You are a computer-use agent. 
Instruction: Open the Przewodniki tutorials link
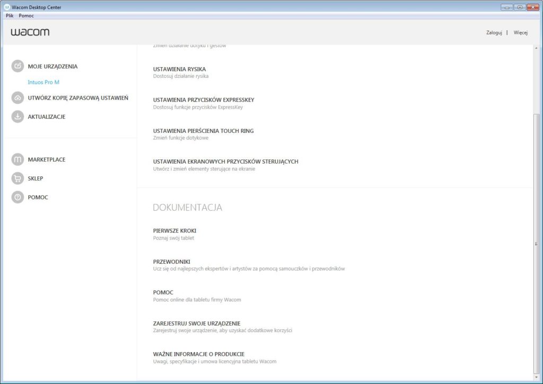pyautogui.click(x=171, y=262)
